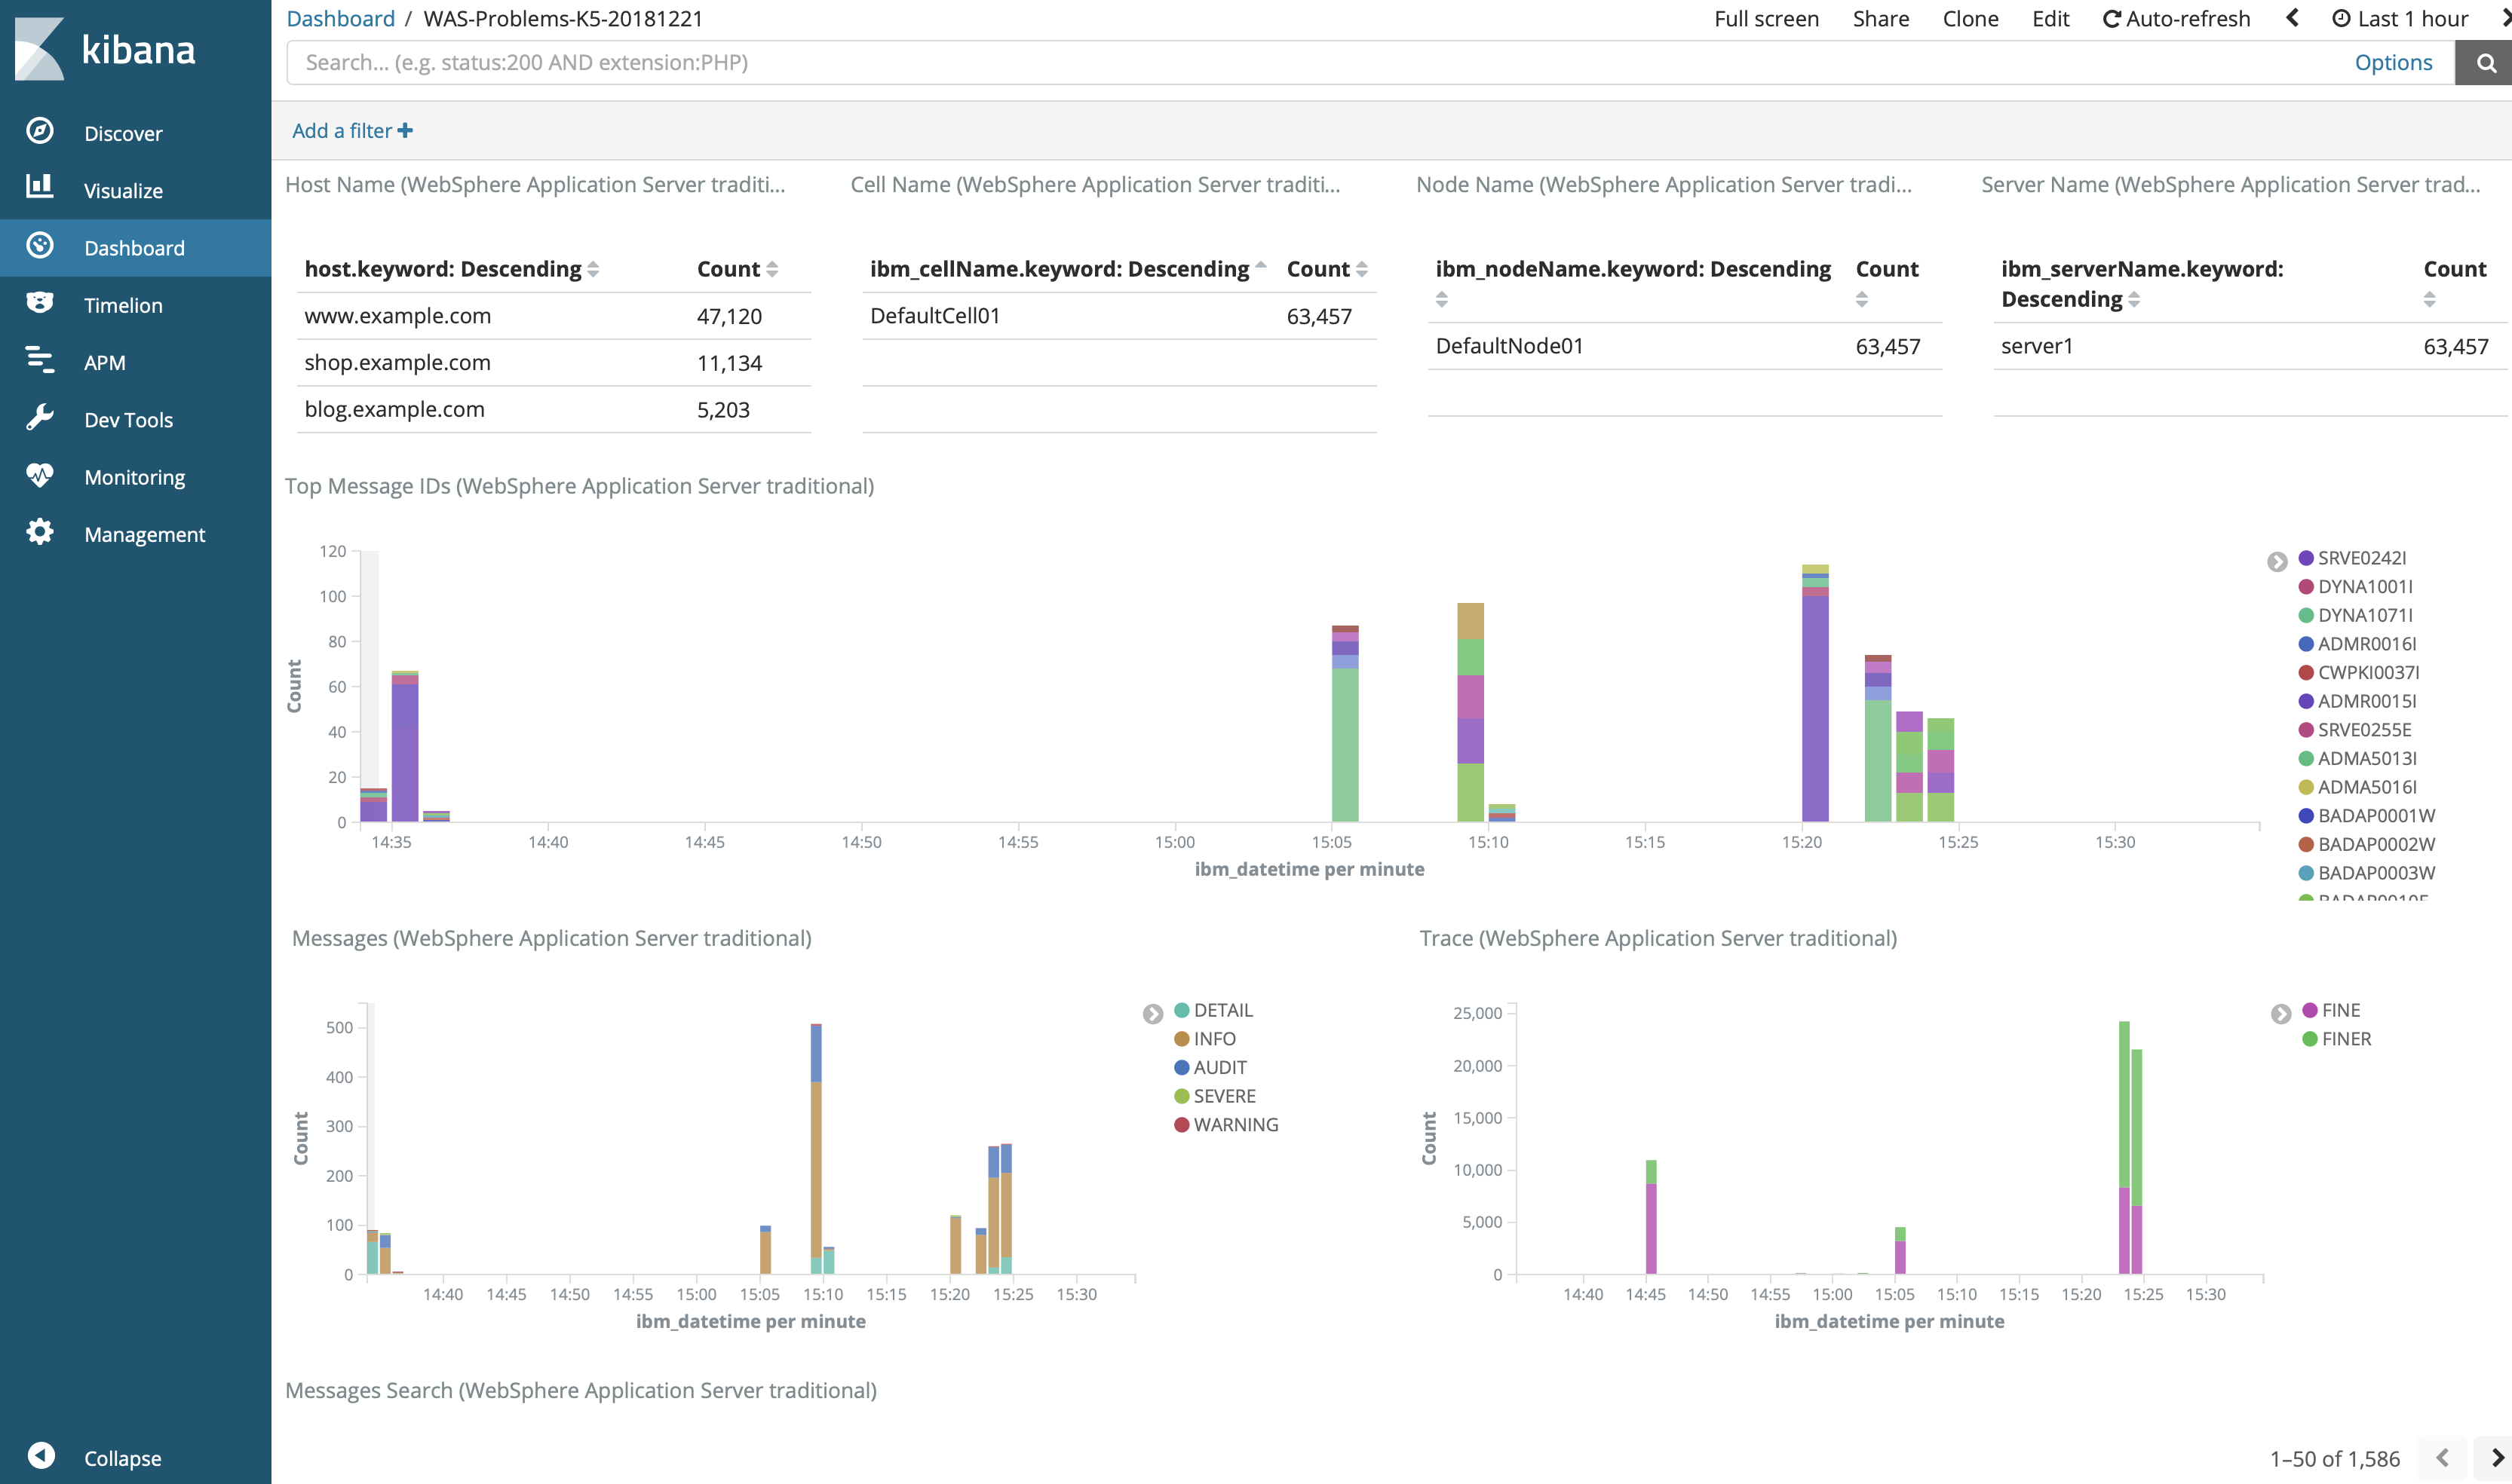The image size is (2512, 1484).
Task: Click the SRVE0242I legend color dot
Action: 2306,558
